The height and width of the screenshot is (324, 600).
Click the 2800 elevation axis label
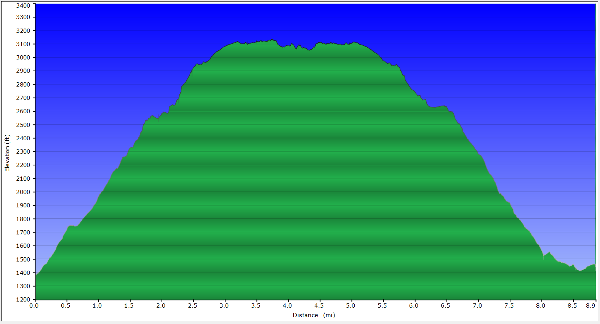point(23,85)
